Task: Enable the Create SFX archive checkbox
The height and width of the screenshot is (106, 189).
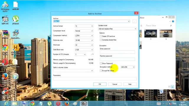Action: 101,36
